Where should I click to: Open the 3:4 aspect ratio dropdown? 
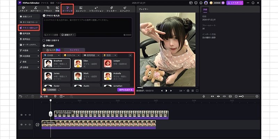pos(182,91)
